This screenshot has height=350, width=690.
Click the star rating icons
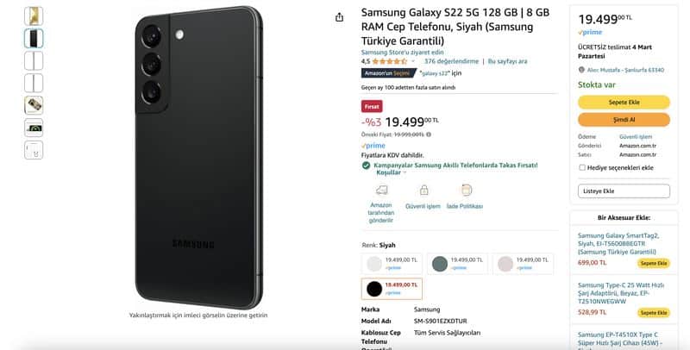[390, 61]
